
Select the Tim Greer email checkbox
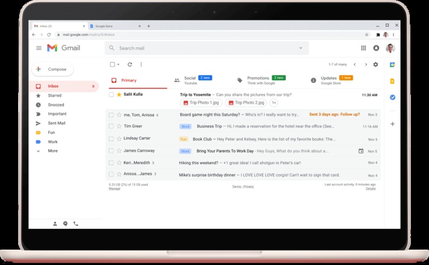click(111, 126)
